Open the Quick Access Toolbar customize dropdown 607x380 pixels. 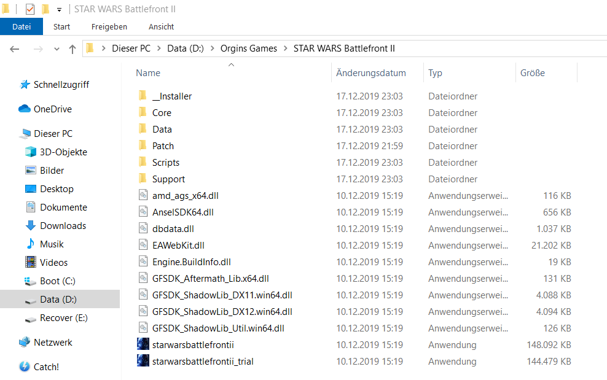pyautogui.click(x=59, y=10)
